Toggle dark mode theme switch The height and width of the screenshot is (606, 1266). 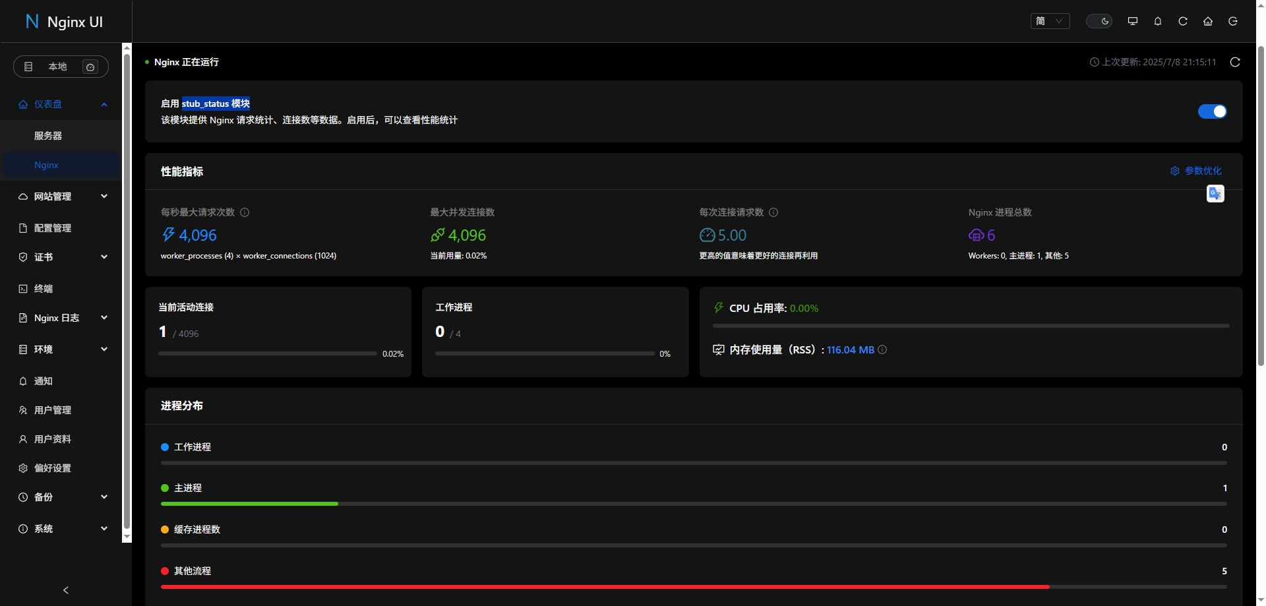[x=1099, y=21]
